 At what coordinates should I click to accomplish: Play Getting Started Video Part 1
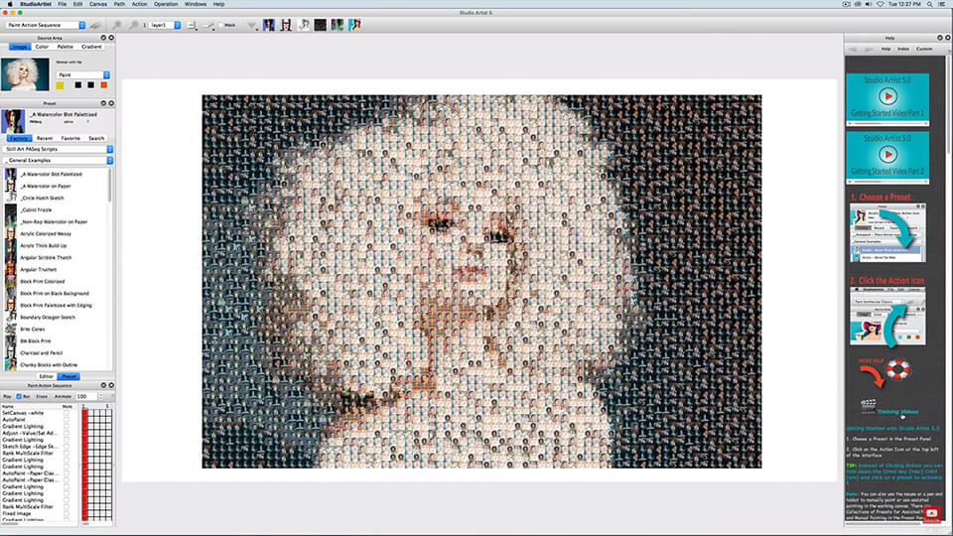(887, 96)
